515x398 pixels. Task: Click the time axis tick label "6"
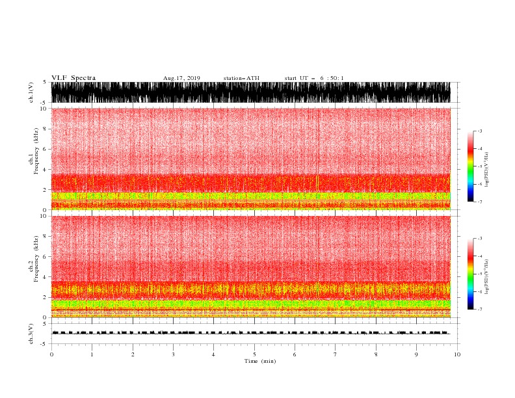coord(295,354)
